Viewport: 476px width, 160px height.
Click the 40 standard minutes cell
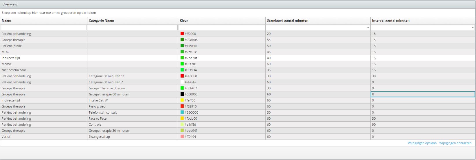click(318, 58)
